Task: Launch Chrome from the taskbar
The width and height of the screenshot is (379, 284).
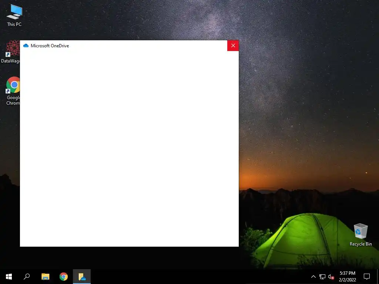Action: [x=64, y=277]
